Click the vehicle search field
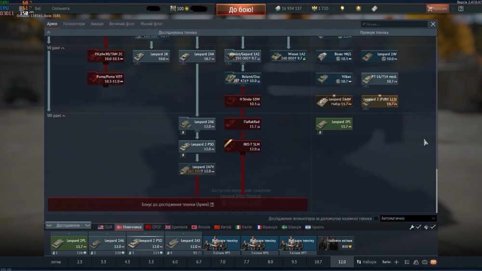482x271 pixels. click(394, 24)
